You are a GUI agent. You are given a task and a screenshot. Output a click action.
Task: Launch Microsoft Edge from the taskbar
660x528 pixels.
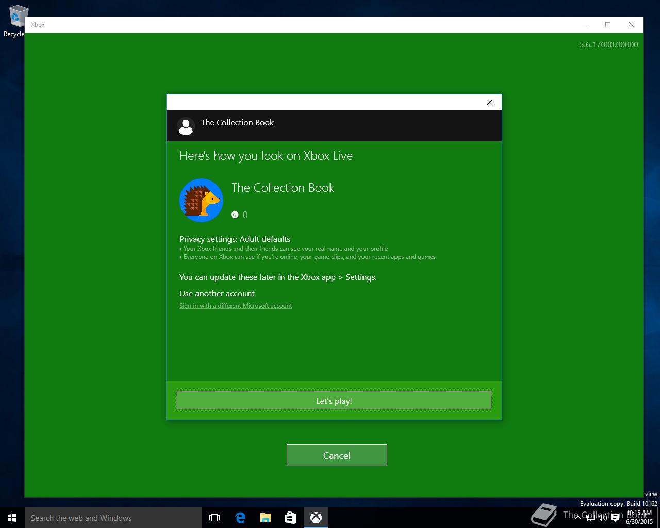pos(240,518)
